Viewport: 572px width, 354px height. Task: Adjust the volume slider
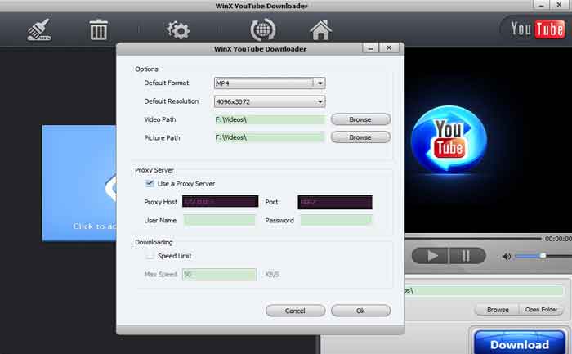coord(543,256)
